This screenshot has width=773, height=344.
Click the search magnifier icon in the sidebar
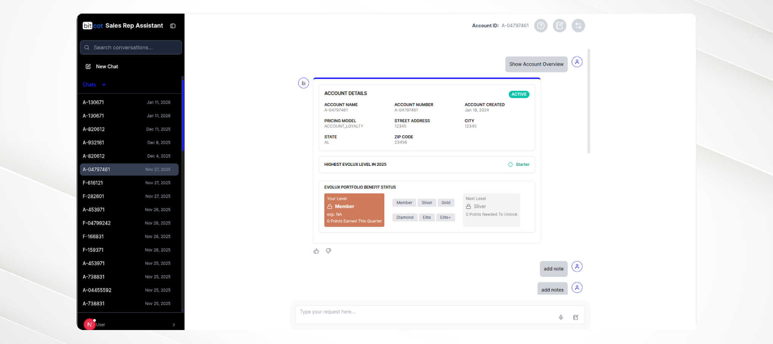(x=87, y=47)
